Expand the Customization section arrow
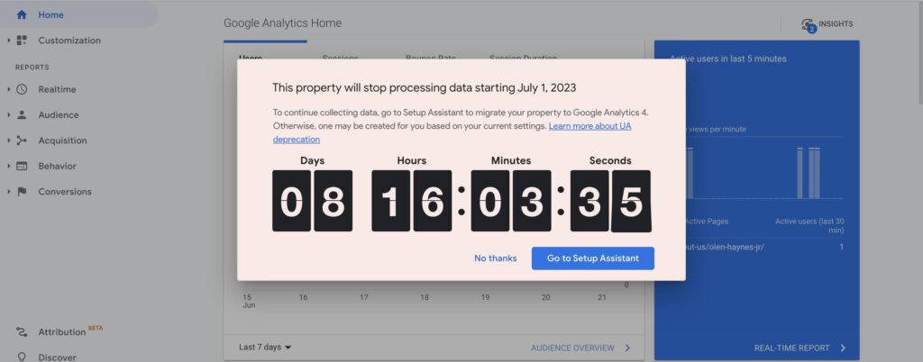The width and height of the screenshot is (923, 362). click(9, 40)
